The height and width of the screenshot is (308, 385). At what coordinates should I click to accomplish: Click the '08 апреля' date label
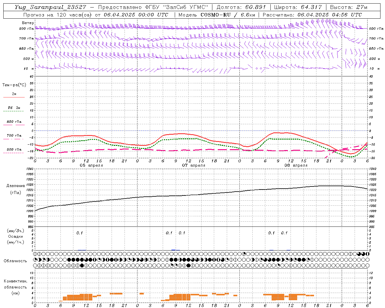click(x=296, y=165)
